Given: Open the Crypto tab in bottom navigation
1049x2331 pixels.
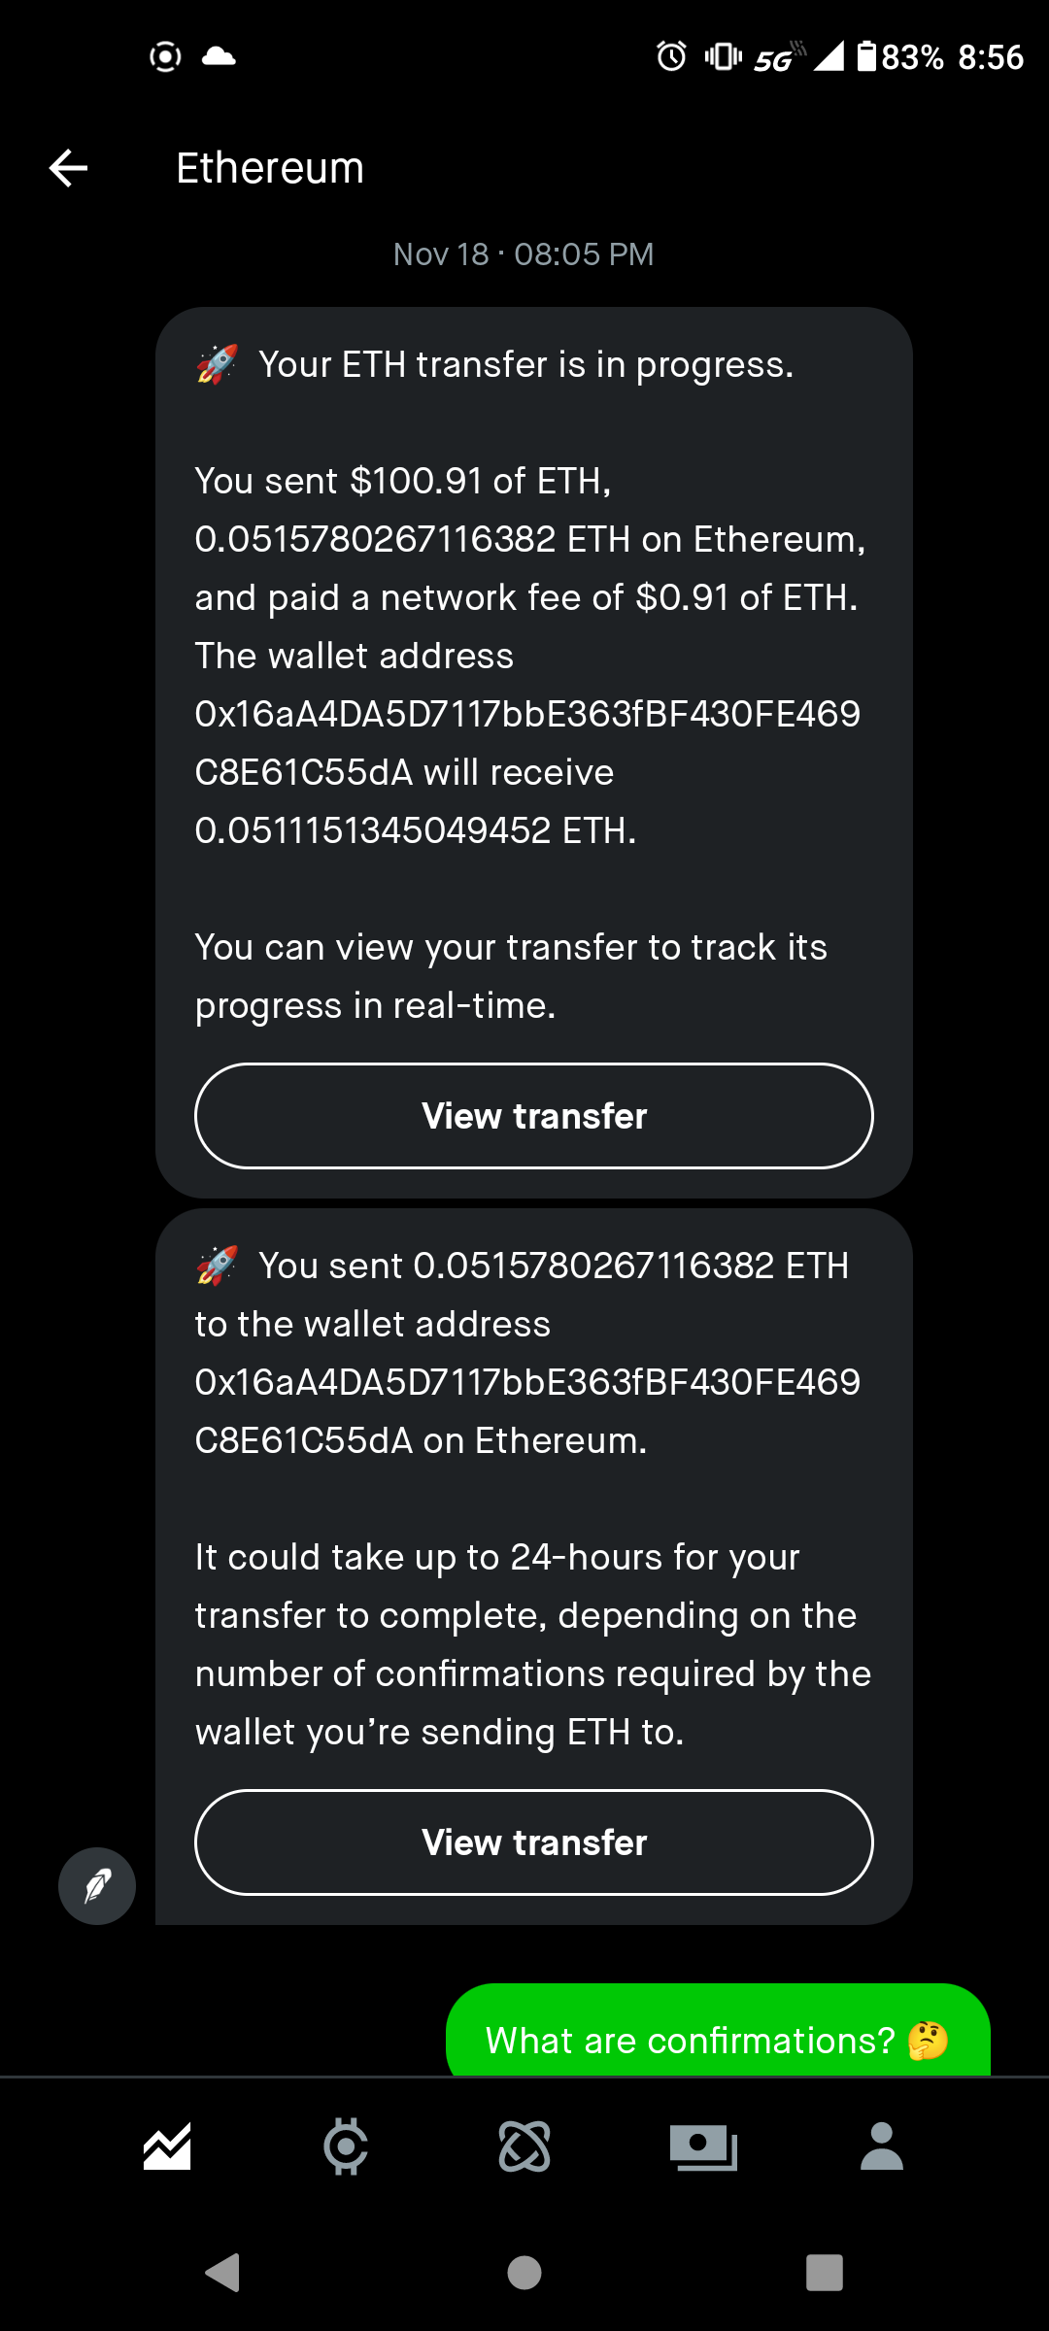Looking at the screenshot, I should [x=346, y=2146].
